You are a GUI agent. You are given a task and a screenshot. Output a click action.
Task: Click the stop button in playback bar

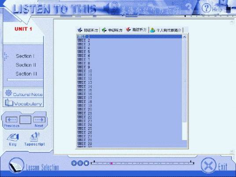point(86,163)
